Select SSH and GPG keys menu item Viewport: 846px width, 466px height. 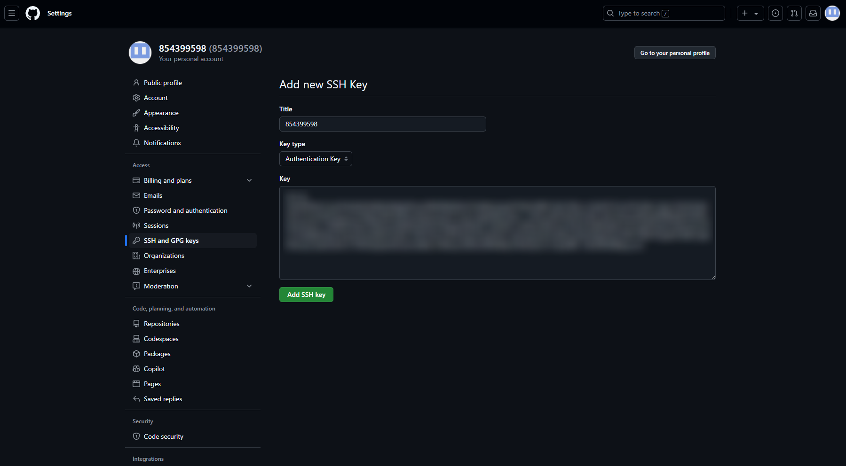pos(171,241)
